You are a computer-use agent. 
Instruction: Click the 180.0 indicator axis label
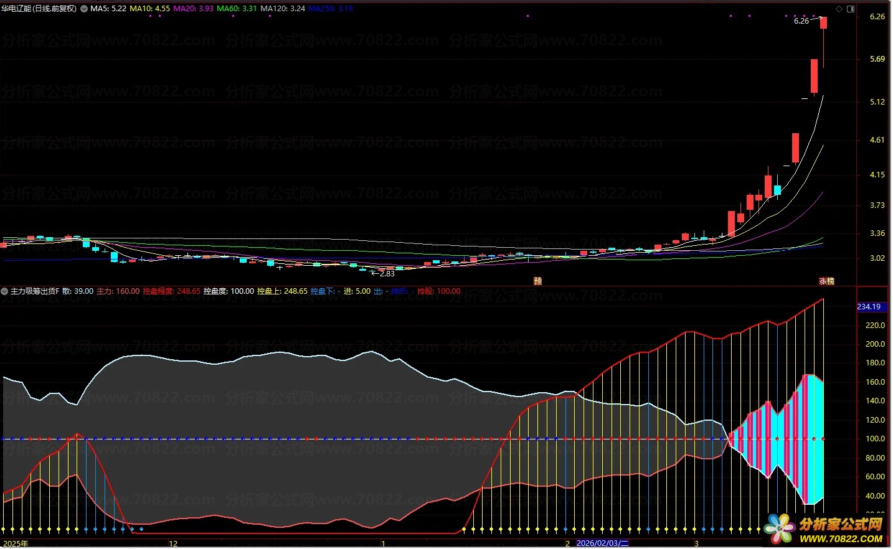(x=875, y=363)
